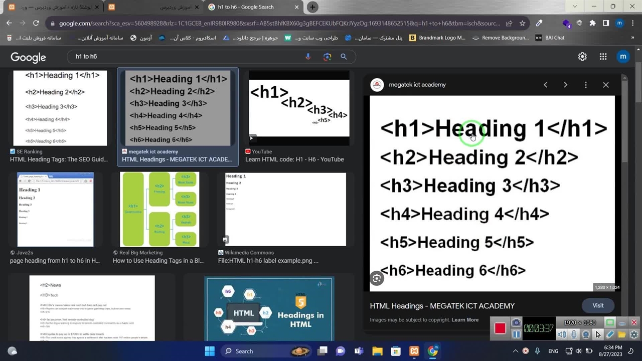Show hidden system tray icons

pos(515,351)
